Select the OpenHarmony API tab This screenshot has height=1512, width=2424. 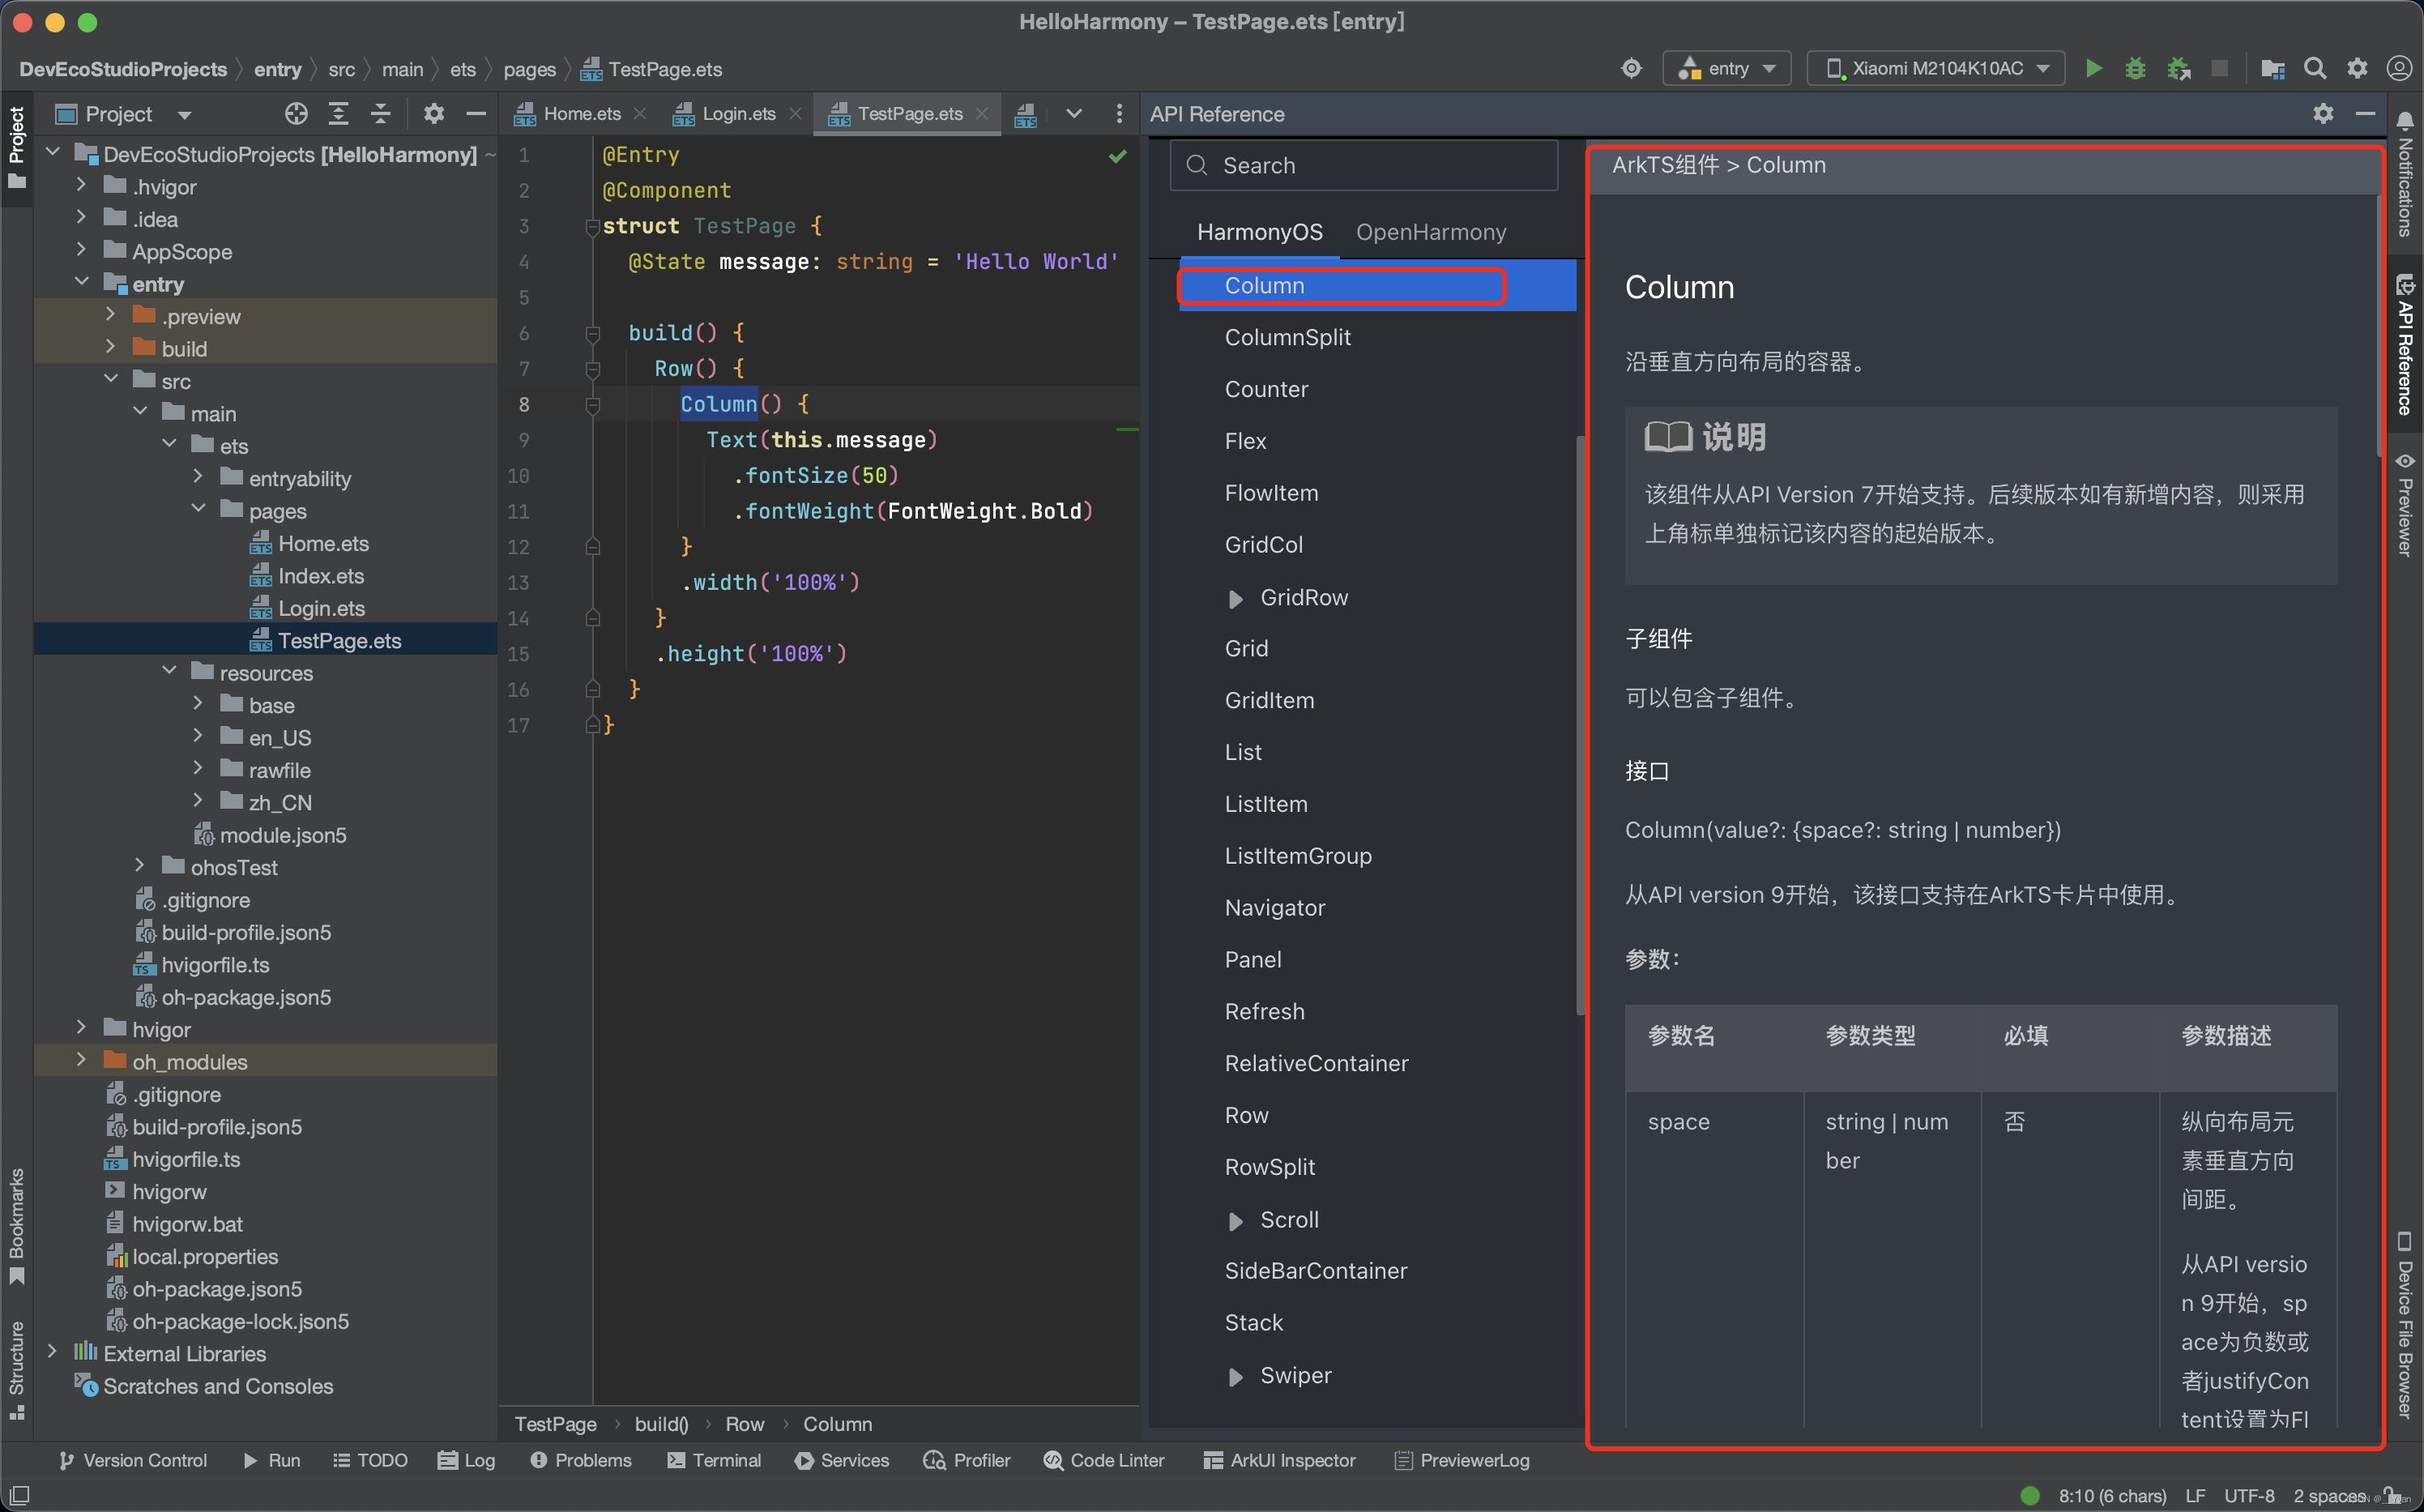[1431, 232]
